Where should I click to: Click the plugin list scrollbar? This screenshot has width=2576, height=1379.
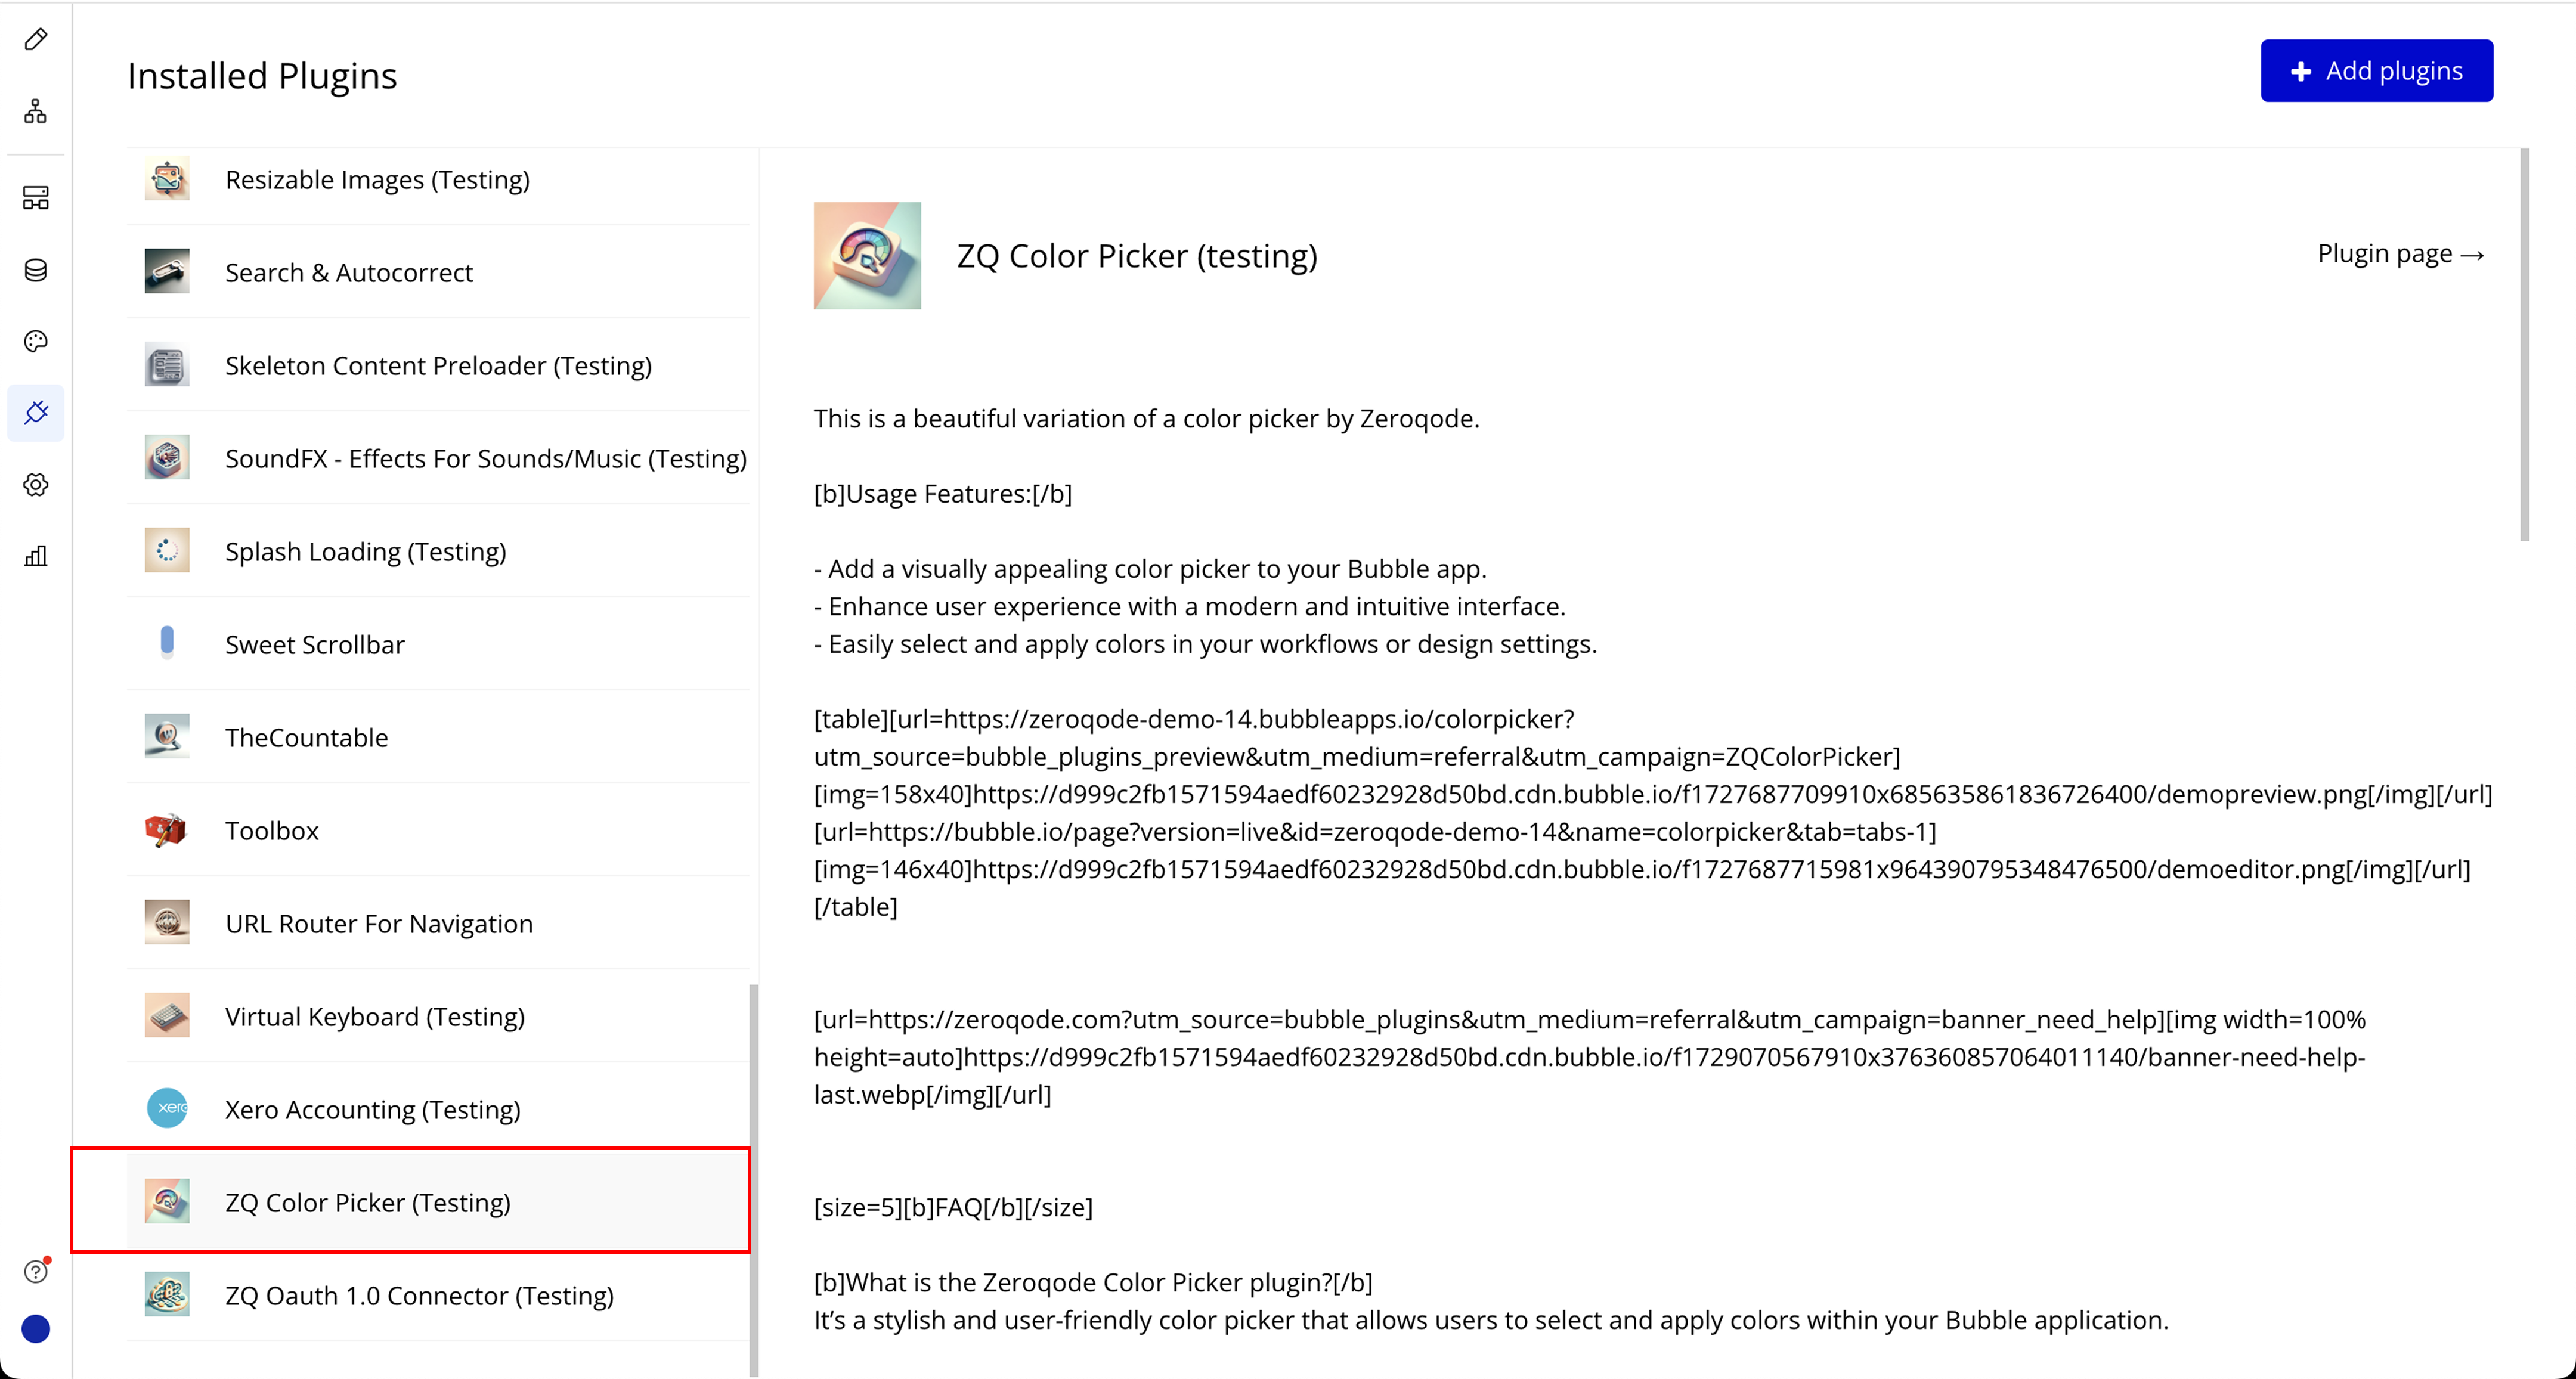click(x=754, y=1180)
